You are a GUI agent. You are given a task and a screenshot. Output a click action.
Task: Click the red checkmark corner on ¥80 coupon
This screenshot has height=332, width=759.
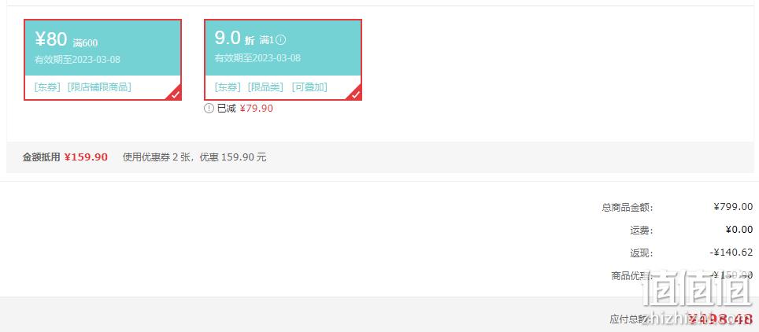tap(174, 94)
